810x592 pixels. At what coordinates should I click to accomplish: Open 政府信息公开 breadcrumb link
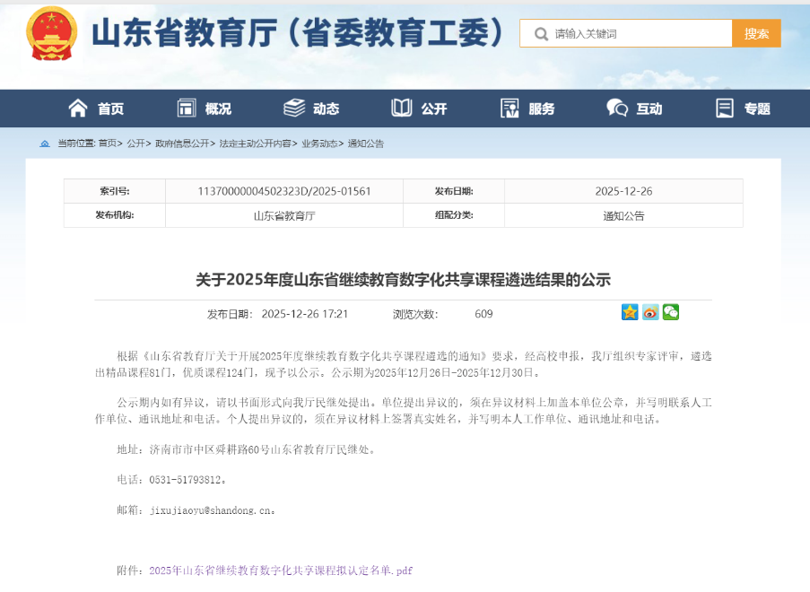click(x=181, y=144)
